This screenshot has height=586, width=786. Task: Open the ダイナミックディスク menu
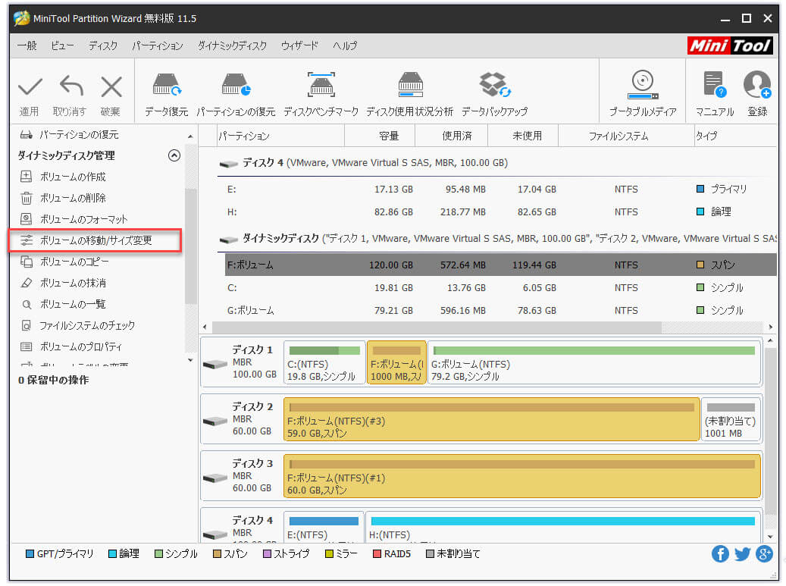coord(231,45)
